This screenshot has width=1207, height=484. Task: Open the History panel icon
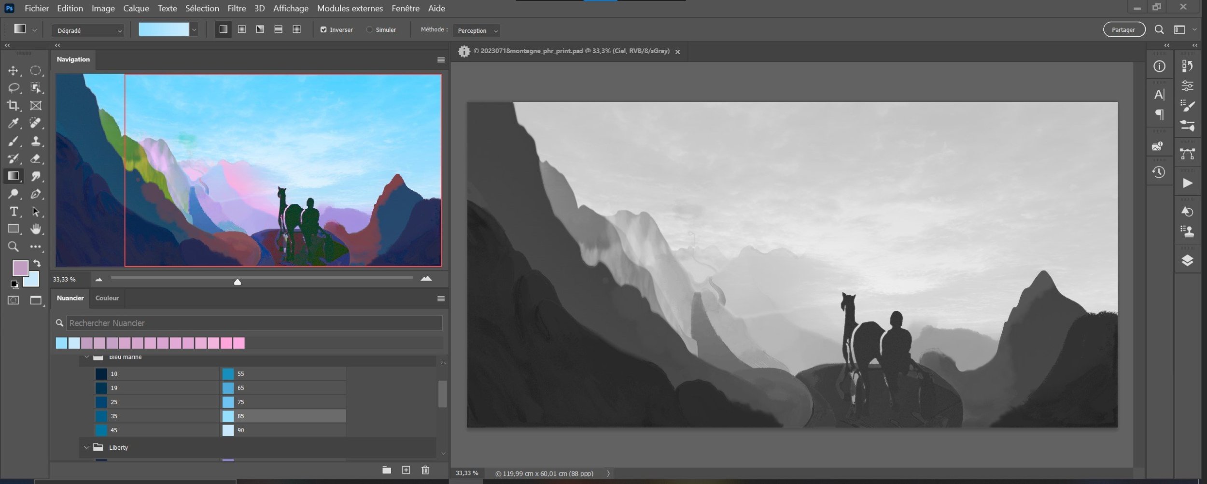[x=1159, y=172]
